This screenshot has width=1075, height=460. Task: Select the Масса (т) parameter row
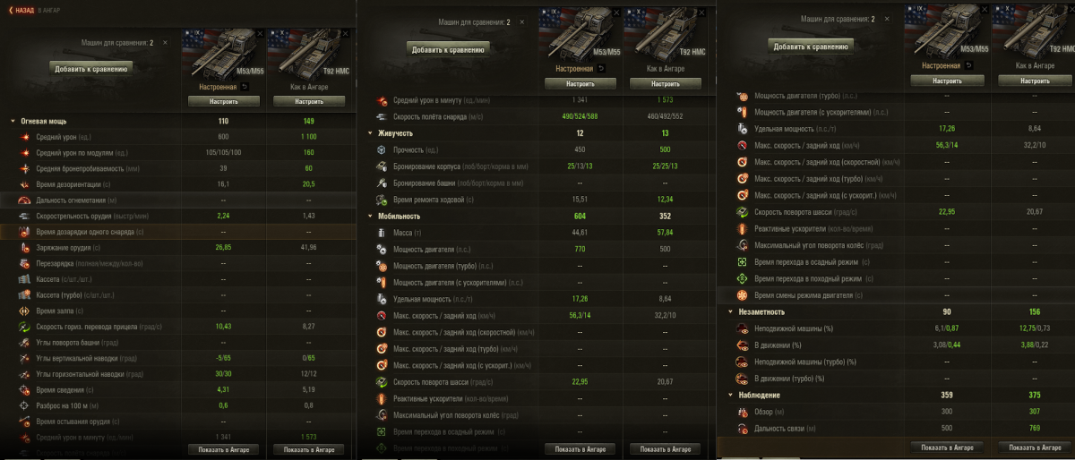click(x=537, y=233)
